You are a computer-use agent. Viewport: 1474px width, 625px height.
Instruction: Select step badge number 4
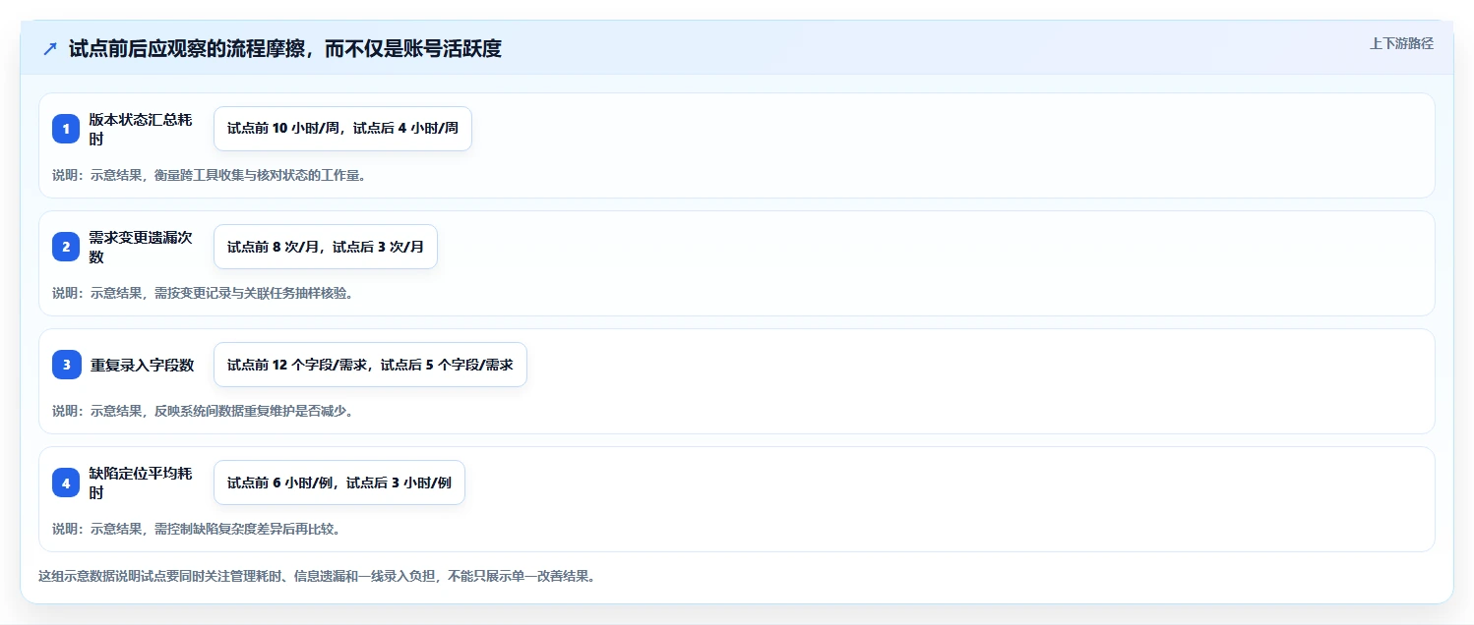click(66, 483)
